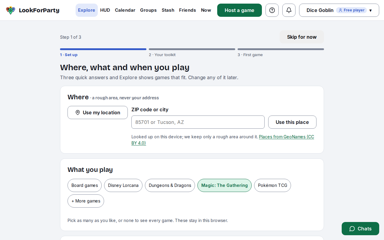Click the step 3 First game progress bar
This screenshot has width=384, height=240.
[281, 49]
